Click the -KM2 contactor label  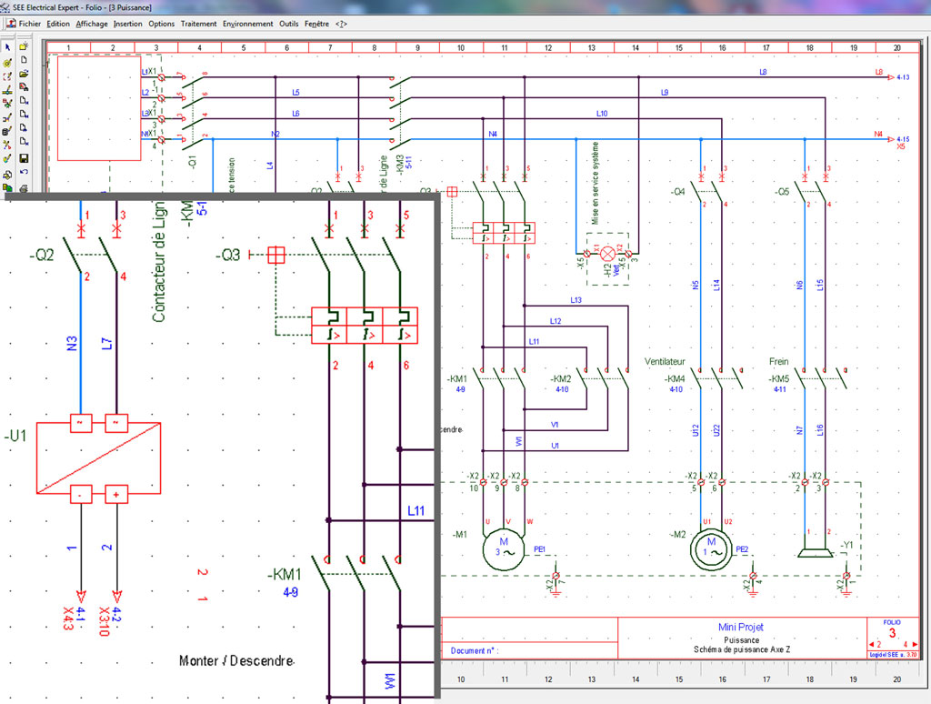click(x=560, y=378)
